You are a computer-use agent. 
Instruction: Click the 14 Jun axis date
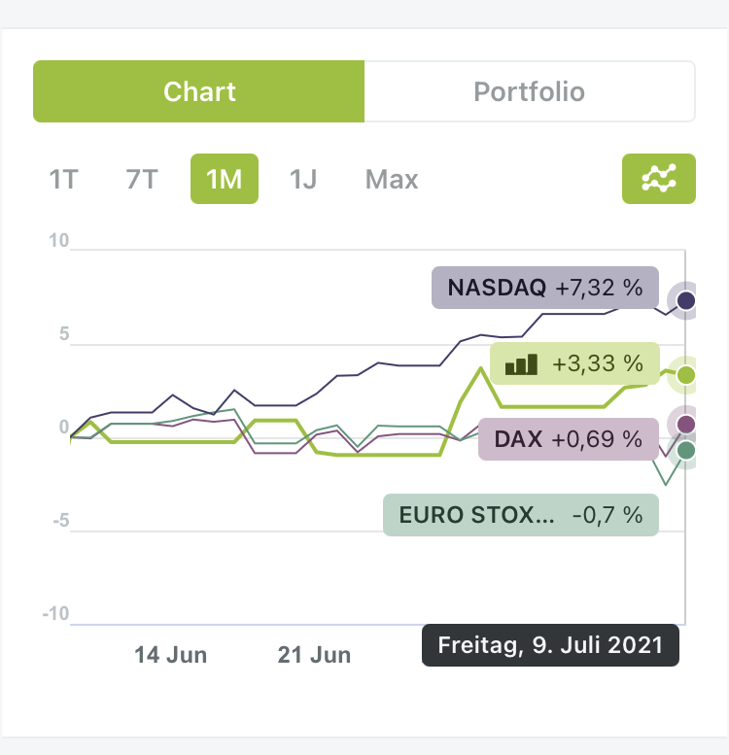pos(171,655)
